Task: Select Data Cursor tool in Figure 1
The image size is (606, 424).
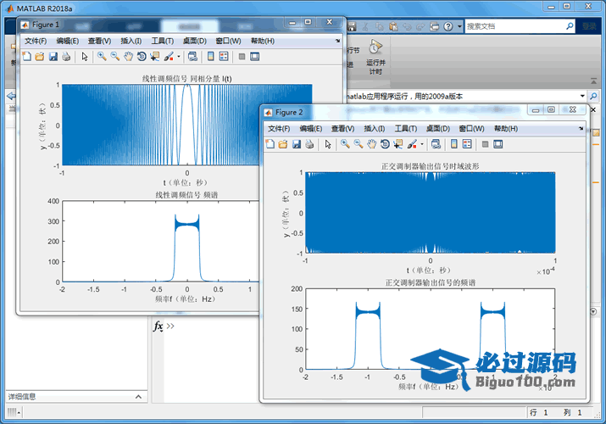Action: click(x=154, y=57)
